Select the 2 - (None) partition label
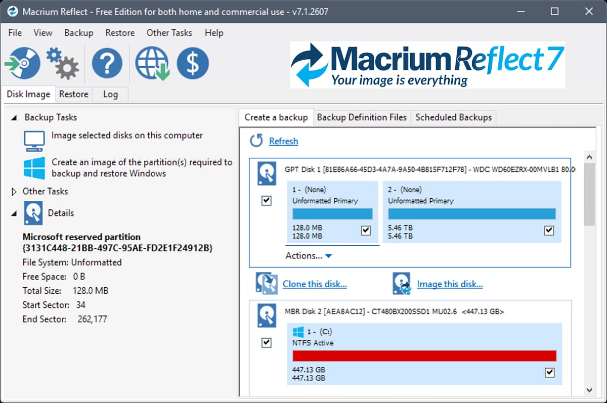Image resolution: width=607 pixels, height=403 pixels. (x=405, y=190)
